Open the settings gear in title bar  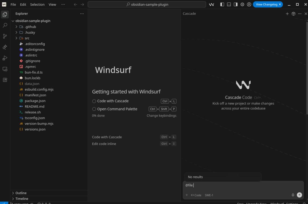[242, 5]
